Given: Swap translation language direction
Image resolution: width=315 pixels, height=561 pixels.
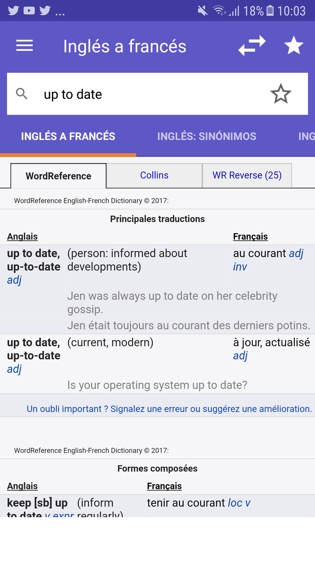Looking at the screenshot, I should [x=252, y=46].
